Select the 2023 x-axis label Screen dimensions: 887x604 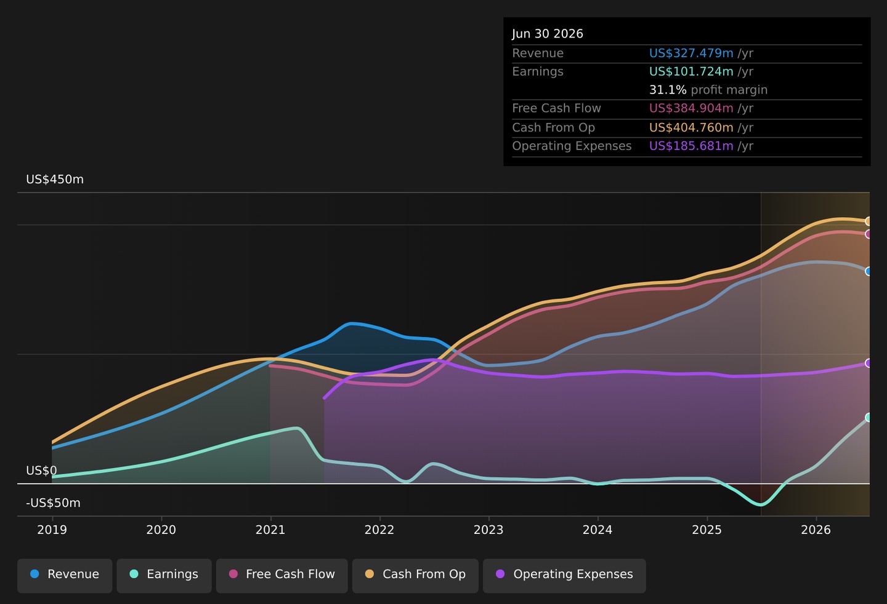pos(488,530)
